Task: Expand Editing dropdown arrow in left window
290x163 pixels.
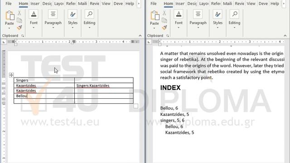Action: 90,28
